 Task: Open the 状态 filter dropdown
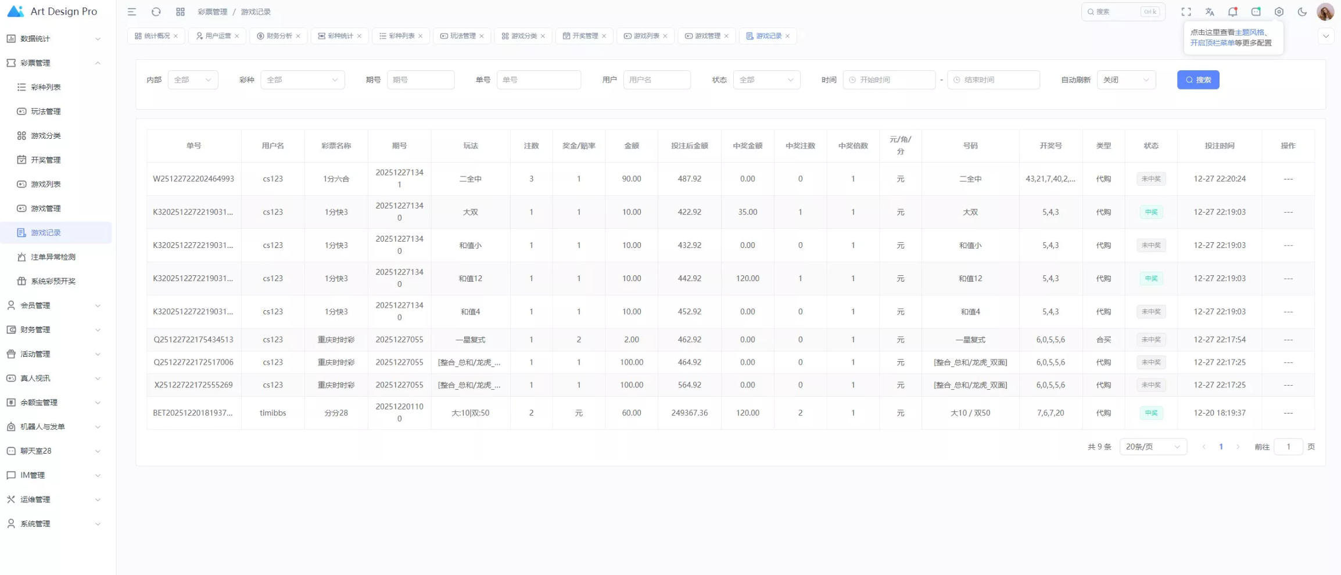[766, 80]
